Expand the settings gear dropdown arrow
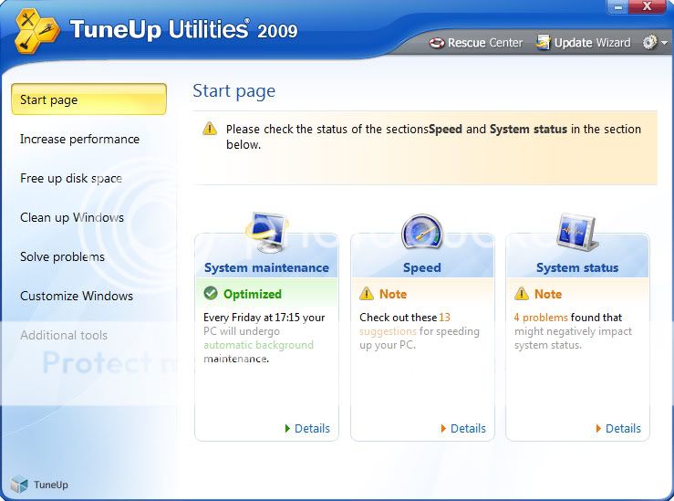This screenshot has width=674, height=501. 664,43
